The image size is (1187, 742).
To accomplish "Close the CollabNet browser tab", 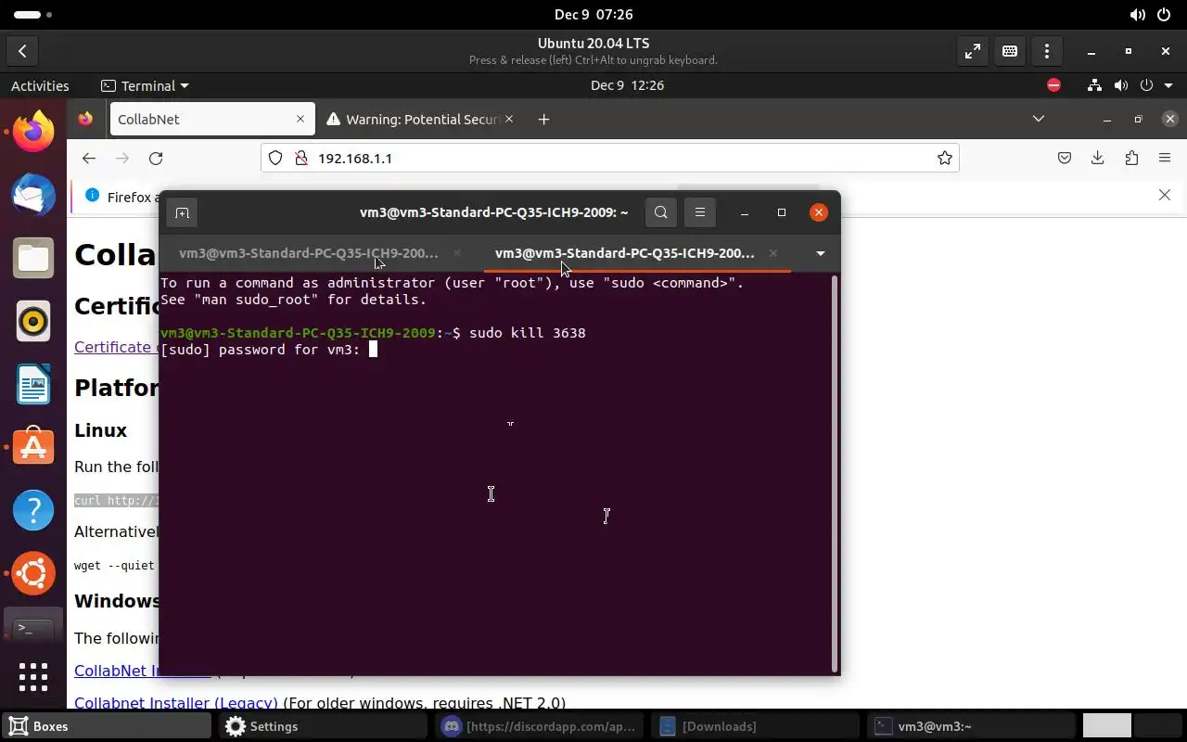I will pyautogui.click(x=300, y=119).
